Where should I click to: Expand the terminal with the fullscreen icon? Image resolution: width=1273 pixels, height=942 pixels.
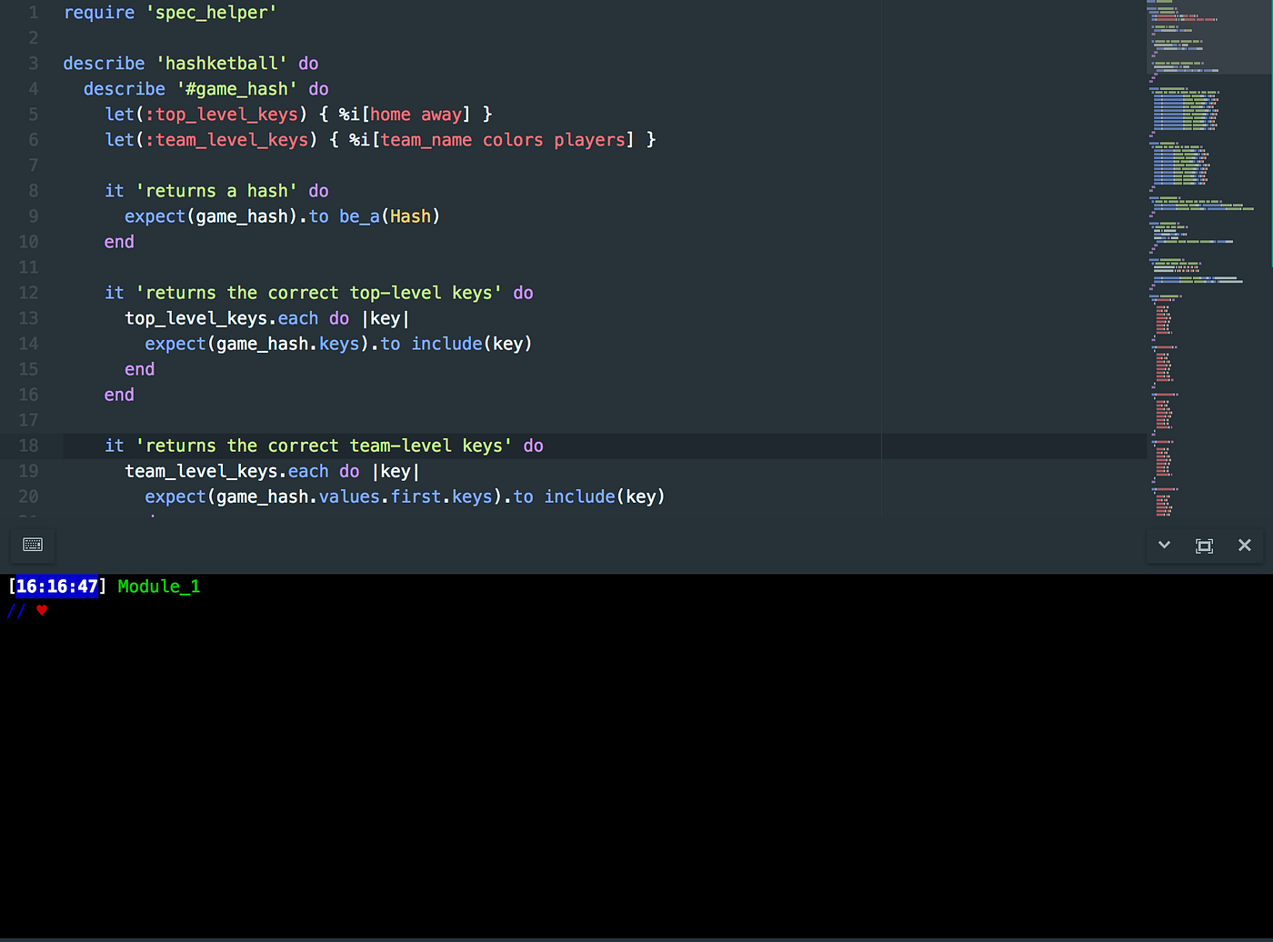[1204, 545]
